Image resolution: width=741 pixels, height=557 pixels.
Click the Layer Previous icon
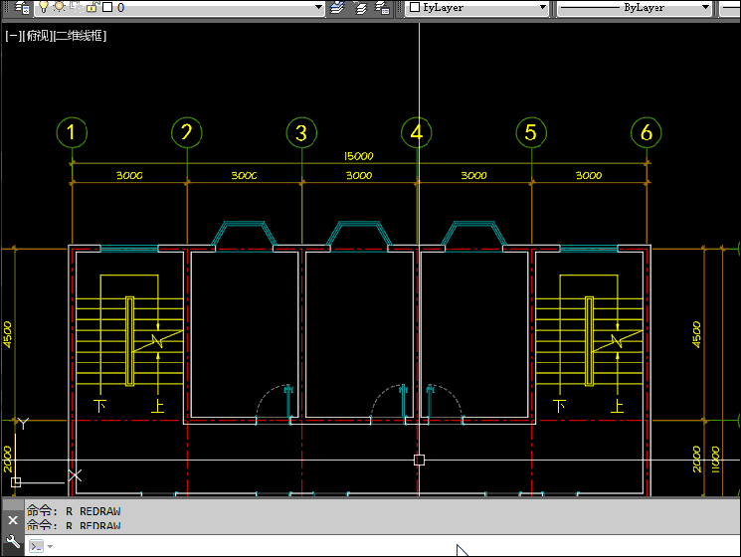click(361, 7)
